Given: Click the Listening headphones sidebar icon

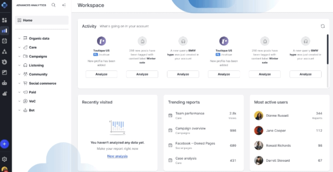Looking at the screenshot, I should click(25, 65).
